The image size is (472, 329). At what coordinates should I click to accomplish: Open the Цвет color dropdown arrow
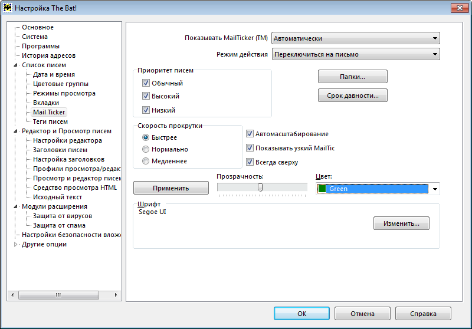[x=435, y=189]
